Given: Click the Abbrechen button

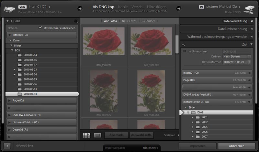Looking at the screenshot, I should click(237, 146).
